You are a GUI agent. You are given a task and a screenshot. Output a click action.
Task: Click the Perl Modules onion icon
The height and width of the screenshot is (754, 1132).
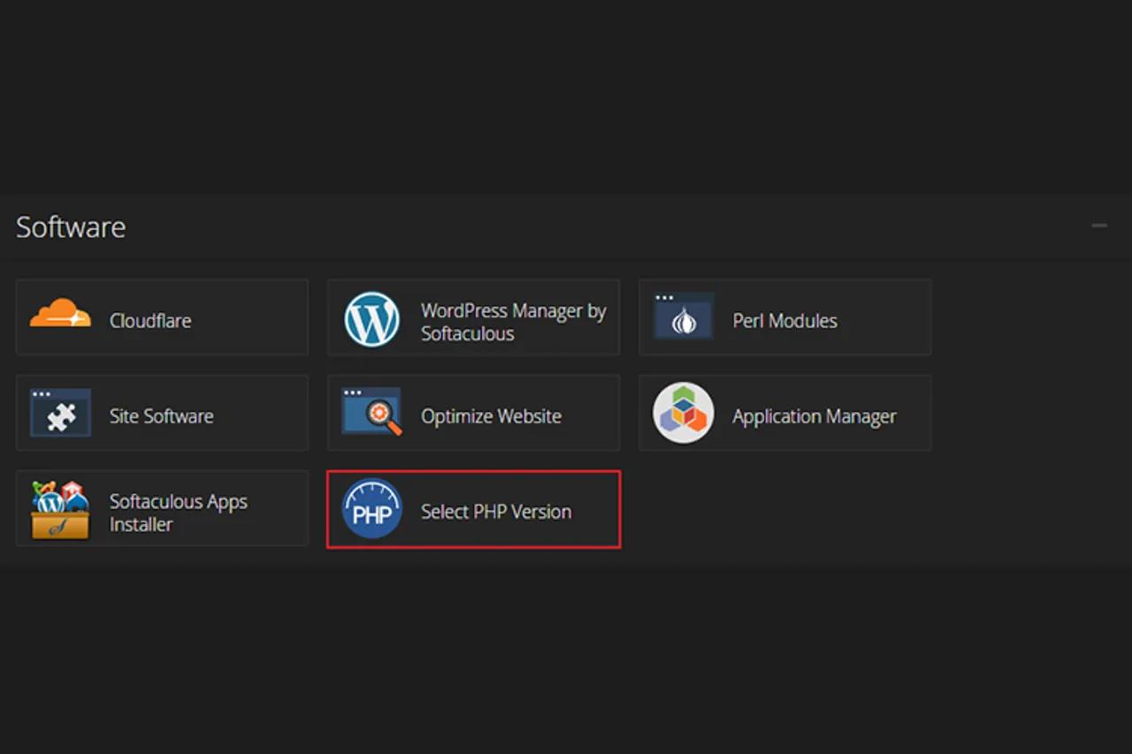coord(684,316)
